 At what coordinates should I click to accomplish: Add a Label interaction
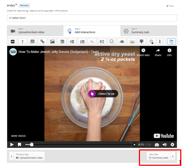13,42
